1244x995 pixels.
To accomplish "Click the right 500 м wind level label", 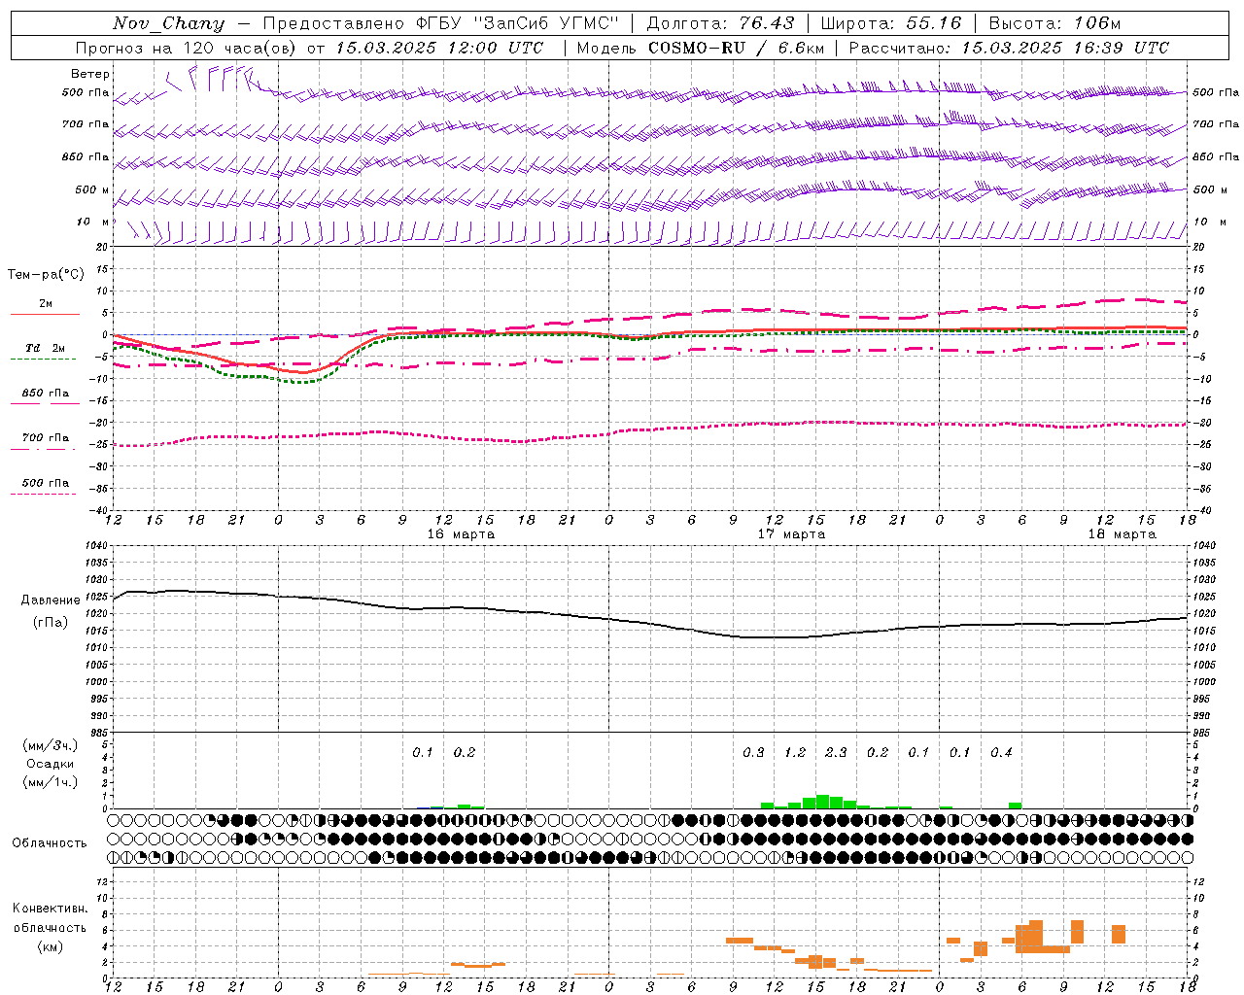I will (1211, 189).
